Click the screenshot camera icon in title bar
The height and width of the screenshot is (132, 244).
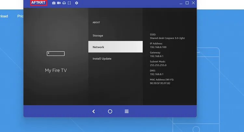click(54, 3)
